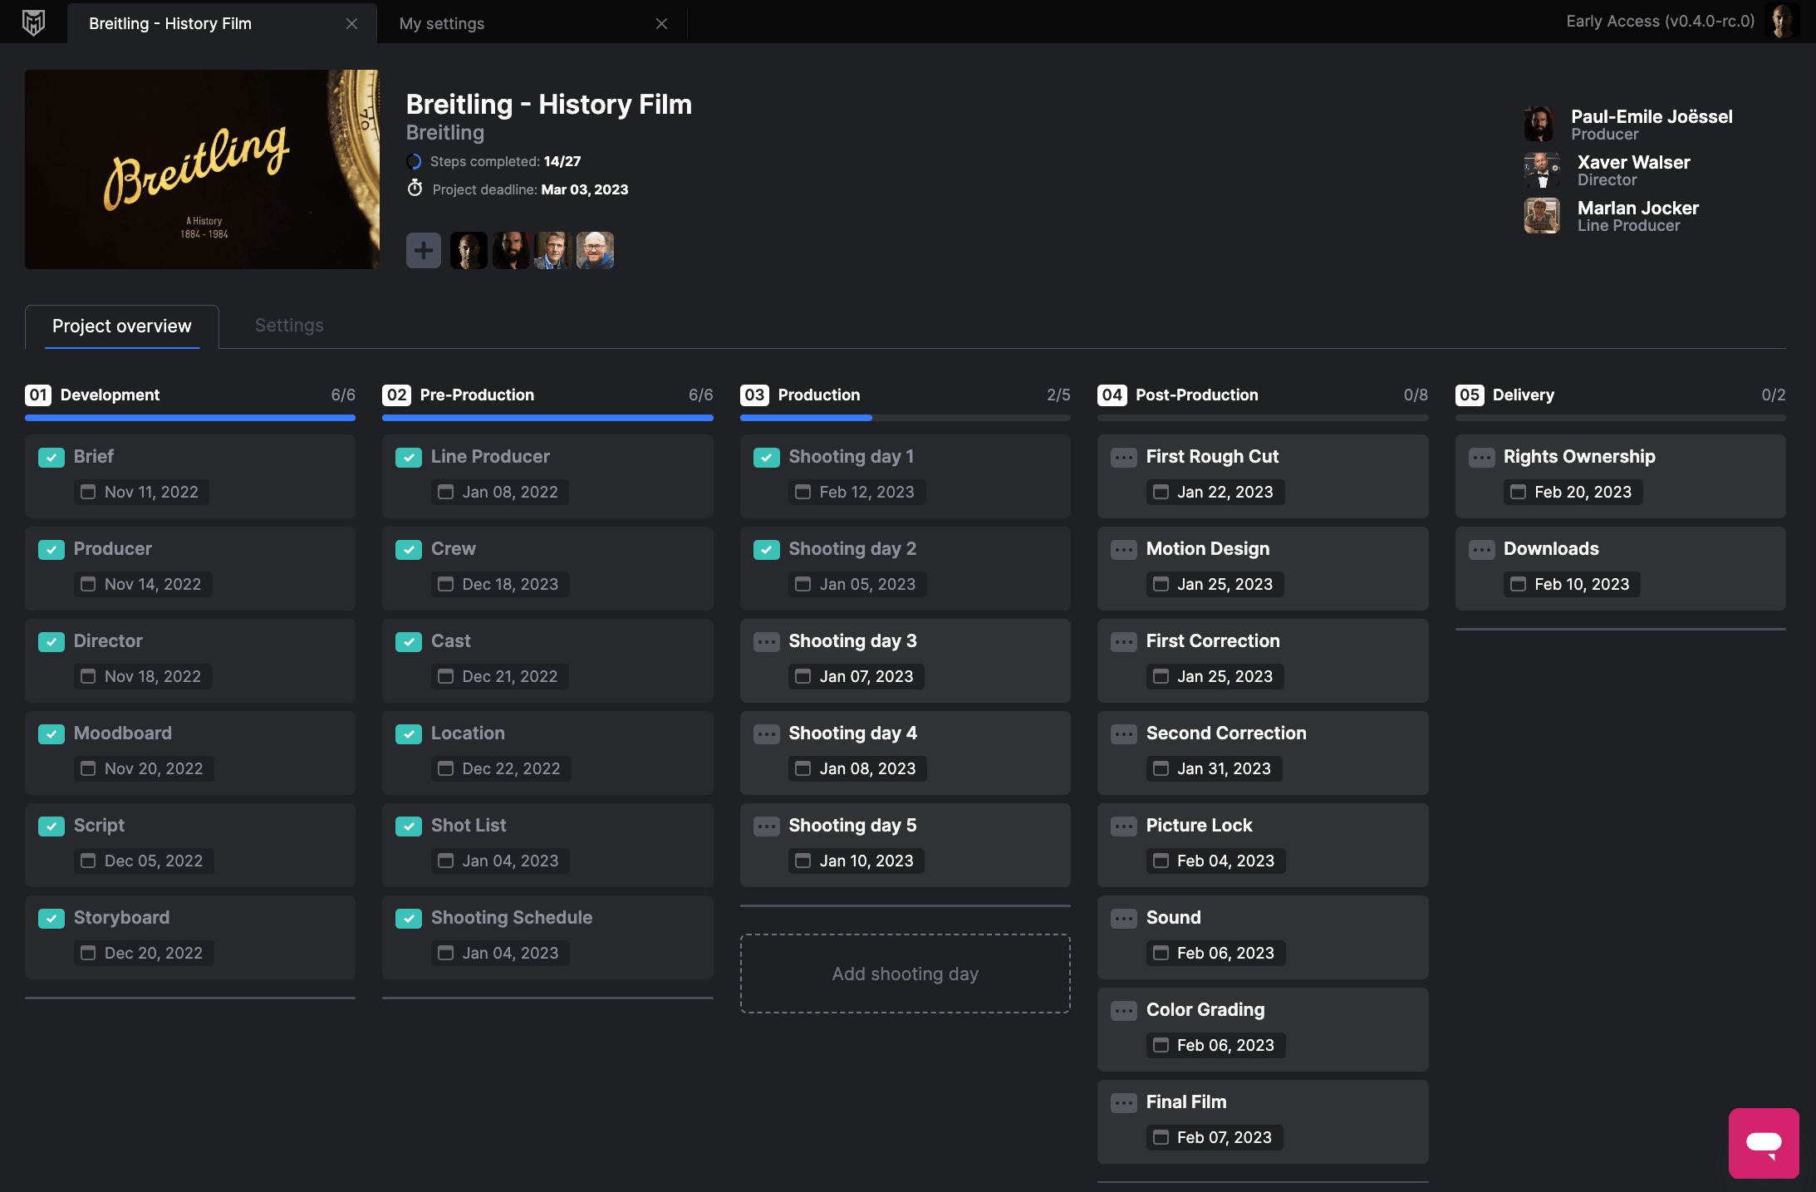Open the chat support bubble

point(1764,1143)
